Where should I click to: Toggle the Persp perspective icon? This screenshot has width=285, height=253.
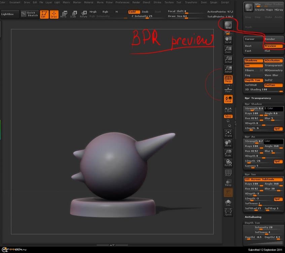click(228, 79)
